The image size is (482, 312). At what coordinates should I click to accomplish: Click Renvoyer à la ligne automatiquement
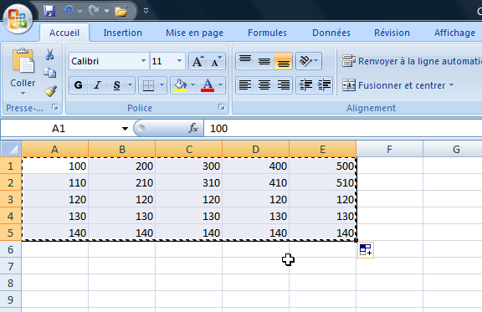[412, 61]
